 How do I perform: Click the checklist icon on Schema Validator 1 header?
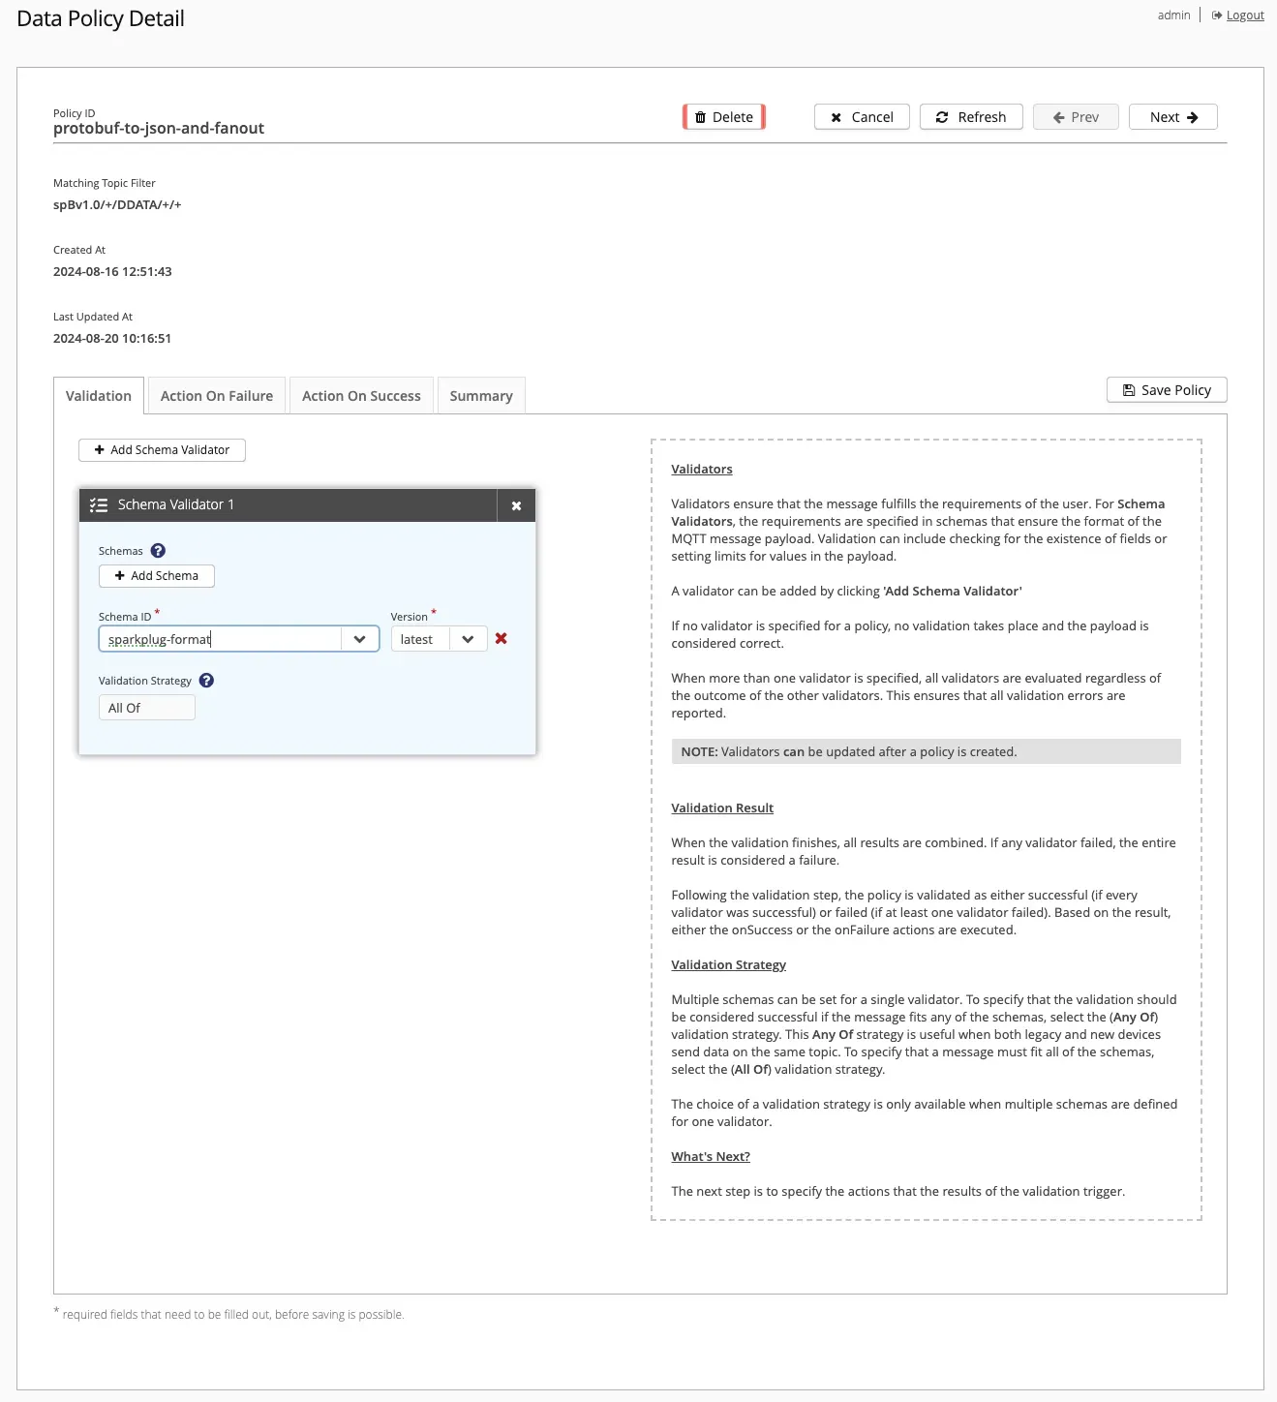100,504
